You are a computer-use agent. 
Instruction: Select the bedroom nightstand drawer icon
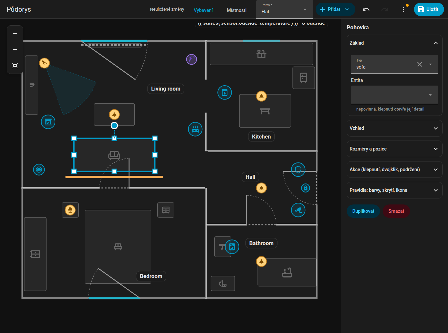[166, 210]
